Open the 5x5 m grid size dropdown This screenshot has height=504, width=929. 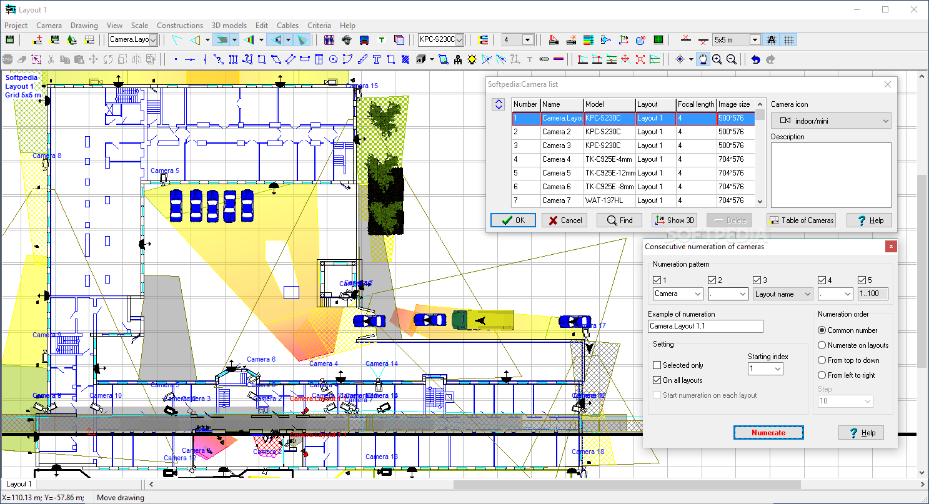pos(737,40)
